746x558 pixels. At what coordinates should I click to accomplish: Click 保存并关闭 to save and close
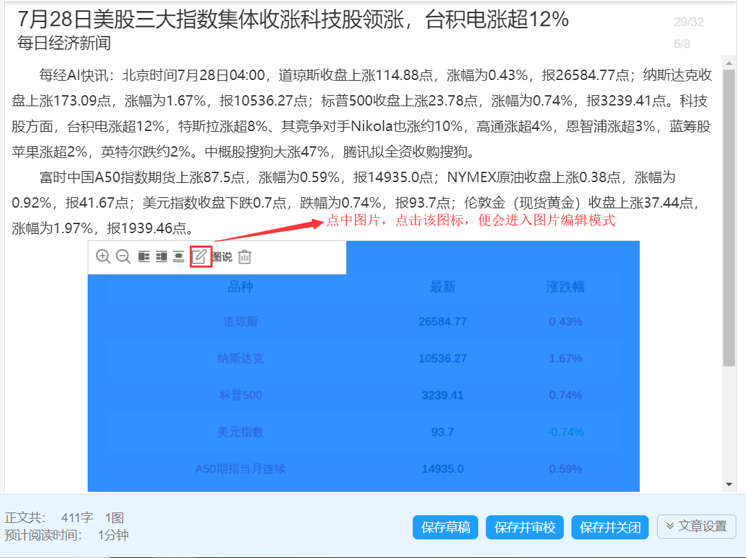pos(610,527)
